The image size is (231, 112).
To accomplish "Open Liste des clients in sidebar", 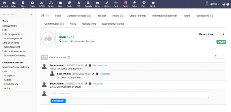I will click(x=11, y=43).
